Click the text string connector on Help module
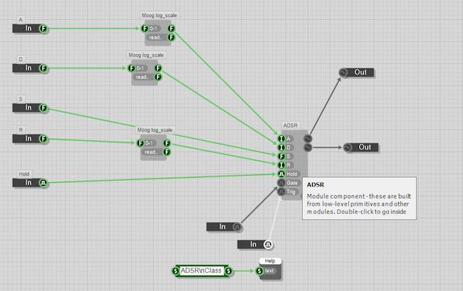 (x=259, y=270)
